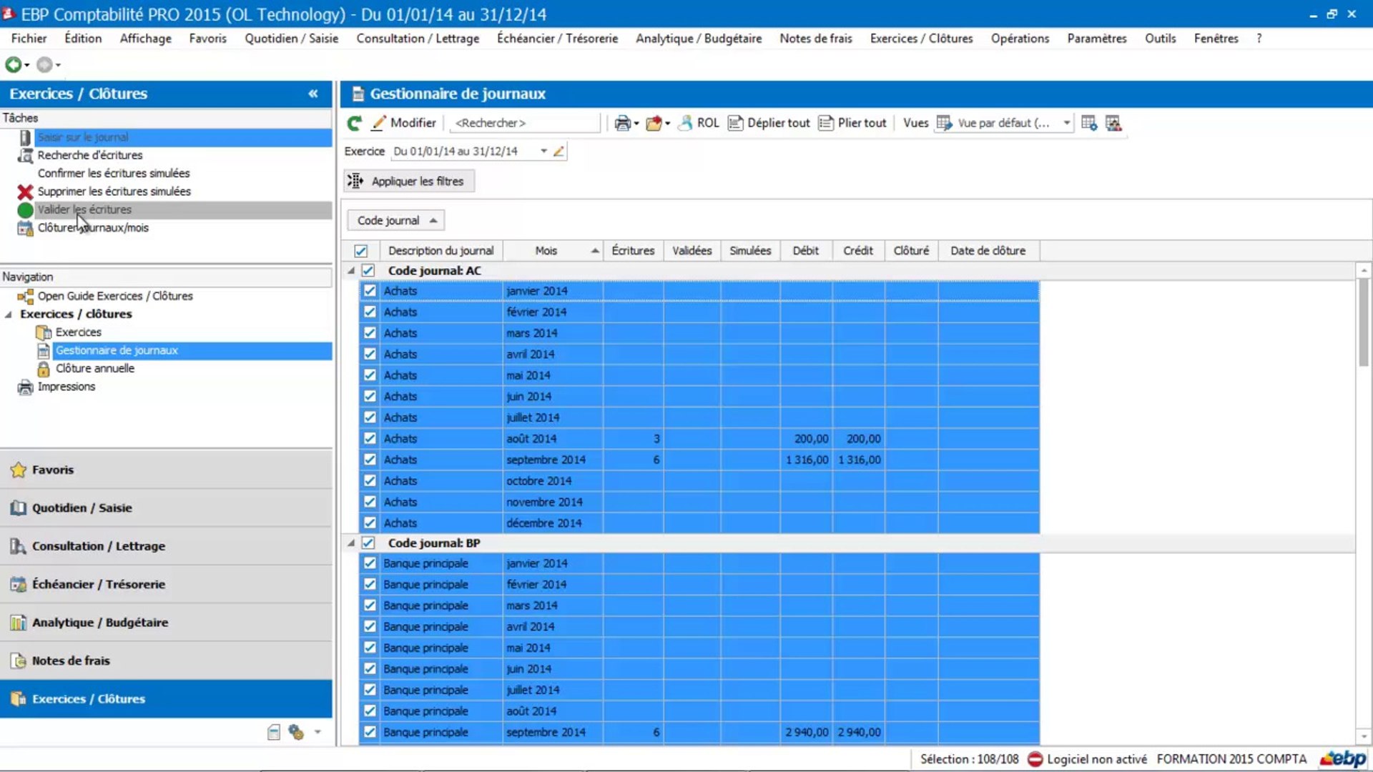Open the Vue par défaut dropdown

(1066, 123)
